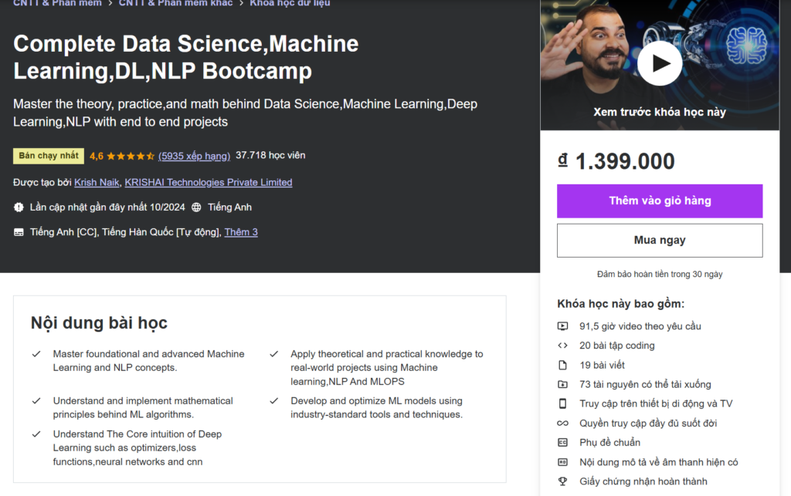Click the "Mua ngay" button
The image size is (791, 496).
coord(659,240)
